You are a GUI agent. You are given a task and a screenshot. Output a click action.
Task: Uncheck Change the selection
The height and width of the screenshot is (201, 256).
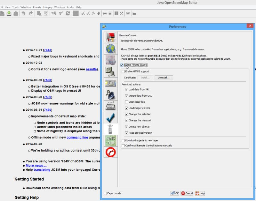126,114
